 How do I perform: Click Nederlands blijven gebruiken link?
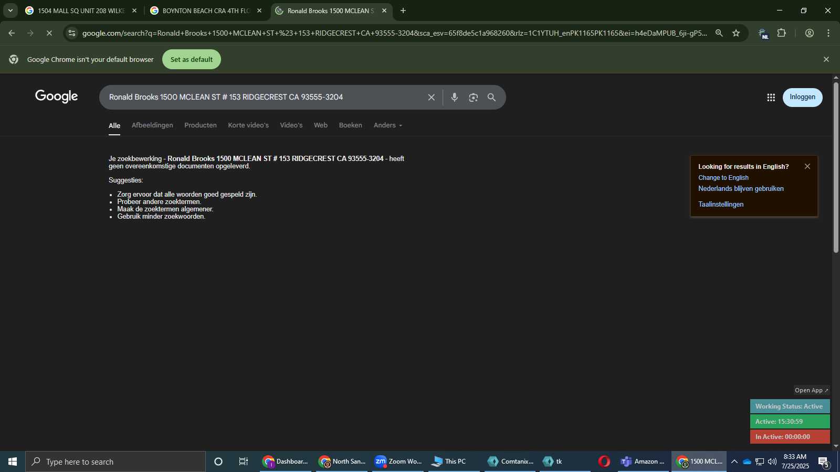coord(741,189)
